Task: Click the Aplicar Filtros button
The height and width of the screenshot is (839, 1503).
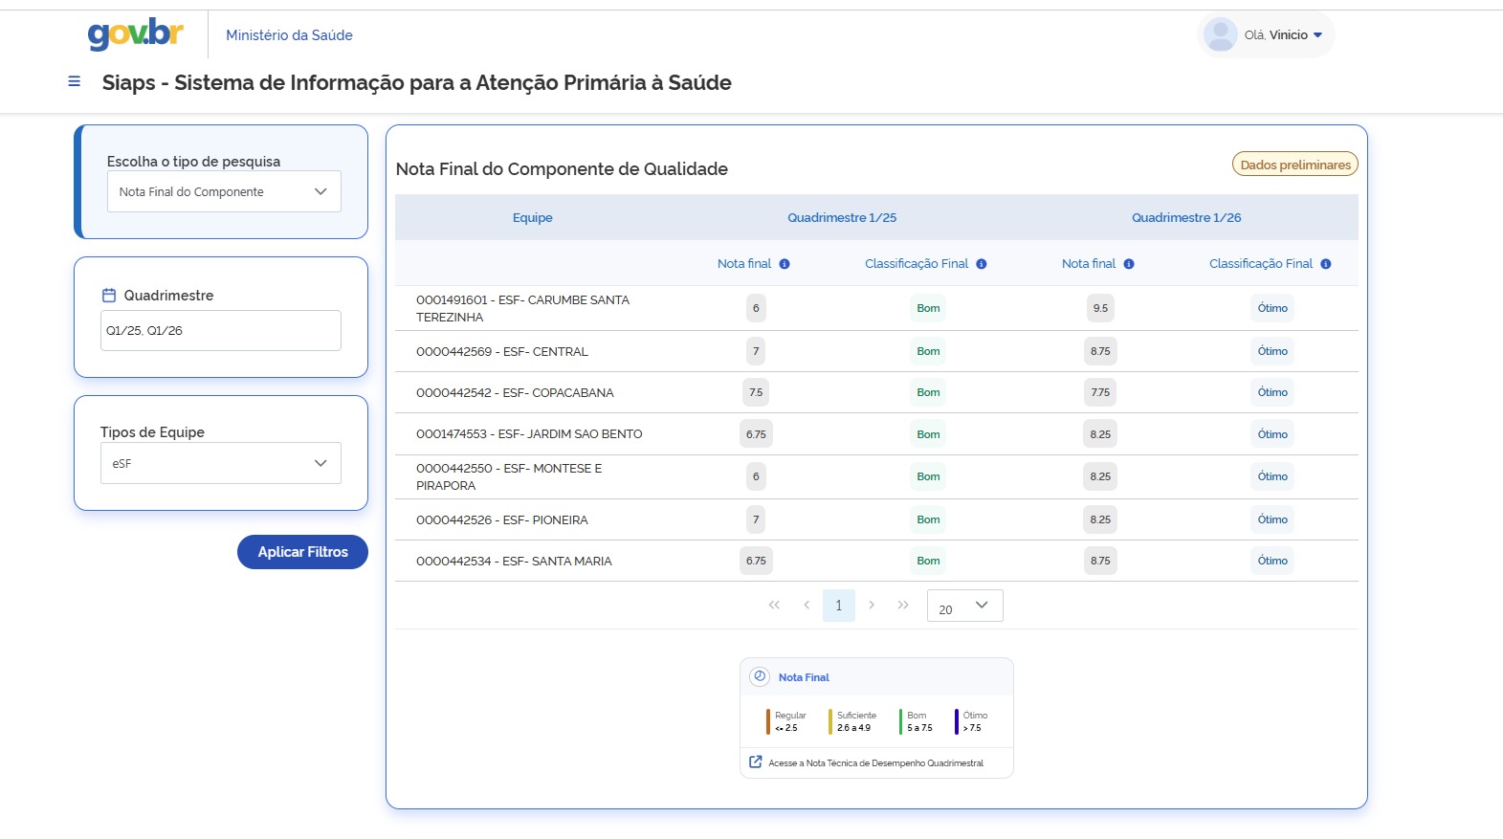Action: pyautogui.click(x=302, y=552)
